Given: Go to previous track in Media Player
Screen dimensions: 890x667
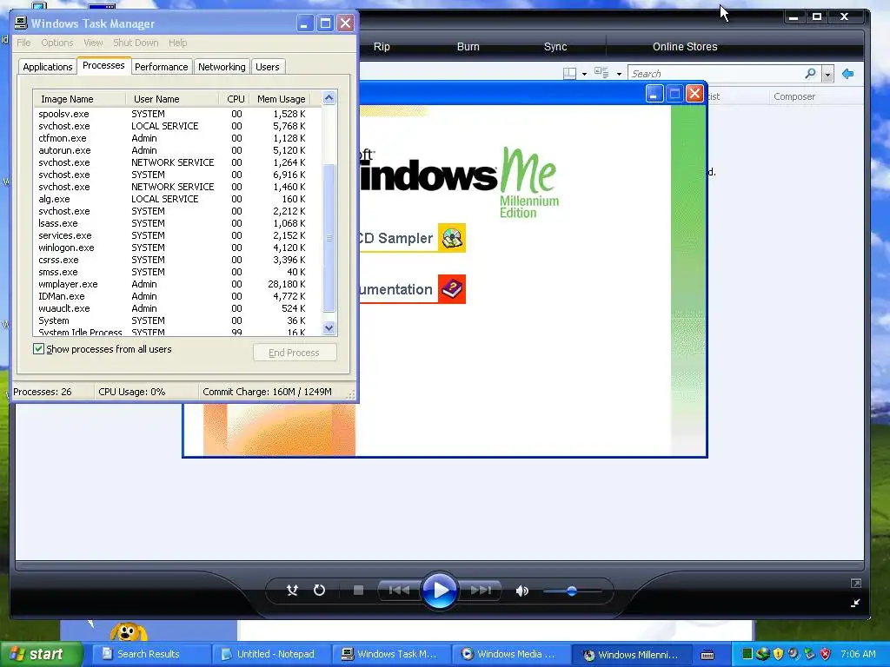Looking at the screenshot, I should pos(399,591).
